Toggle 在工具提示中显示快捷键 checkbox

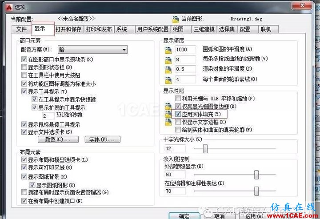[35, 100]
